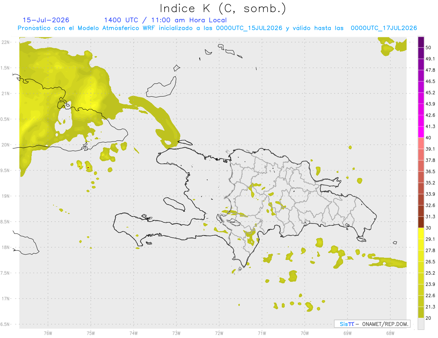This screenshot has width=438, height=338.
Task: Click the colorbar value '42.6'
Action: (430, 115)
